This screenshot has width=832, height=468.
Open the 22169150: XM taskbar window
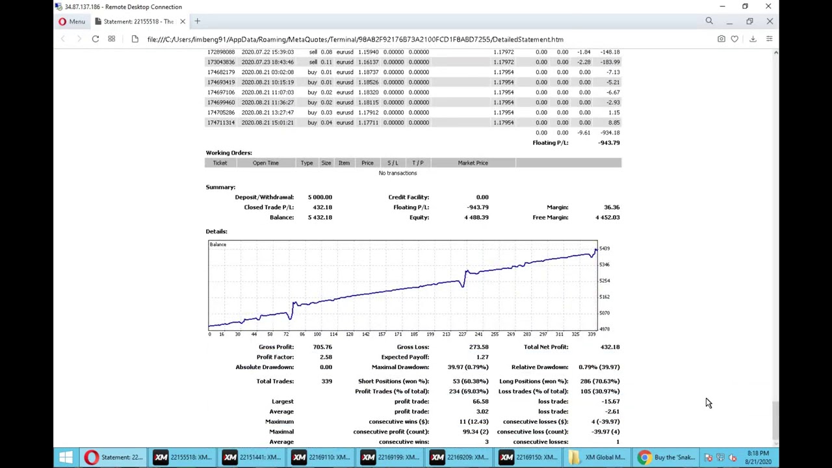528,458
